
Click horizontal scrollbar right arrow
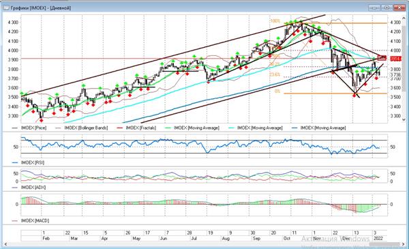tap(404, 244)
